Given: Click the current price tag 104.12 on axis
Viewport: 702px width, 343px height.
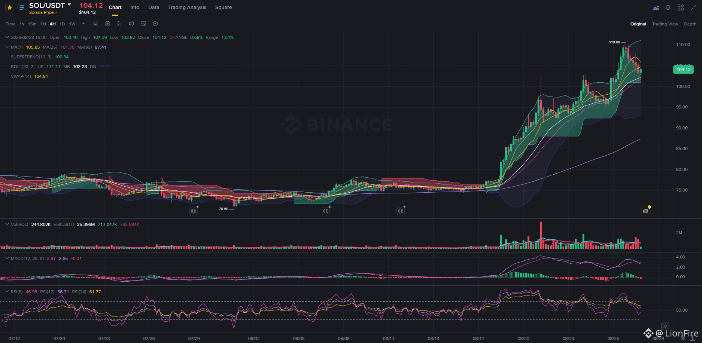Looking at the screenshot, I should (683, 70).
